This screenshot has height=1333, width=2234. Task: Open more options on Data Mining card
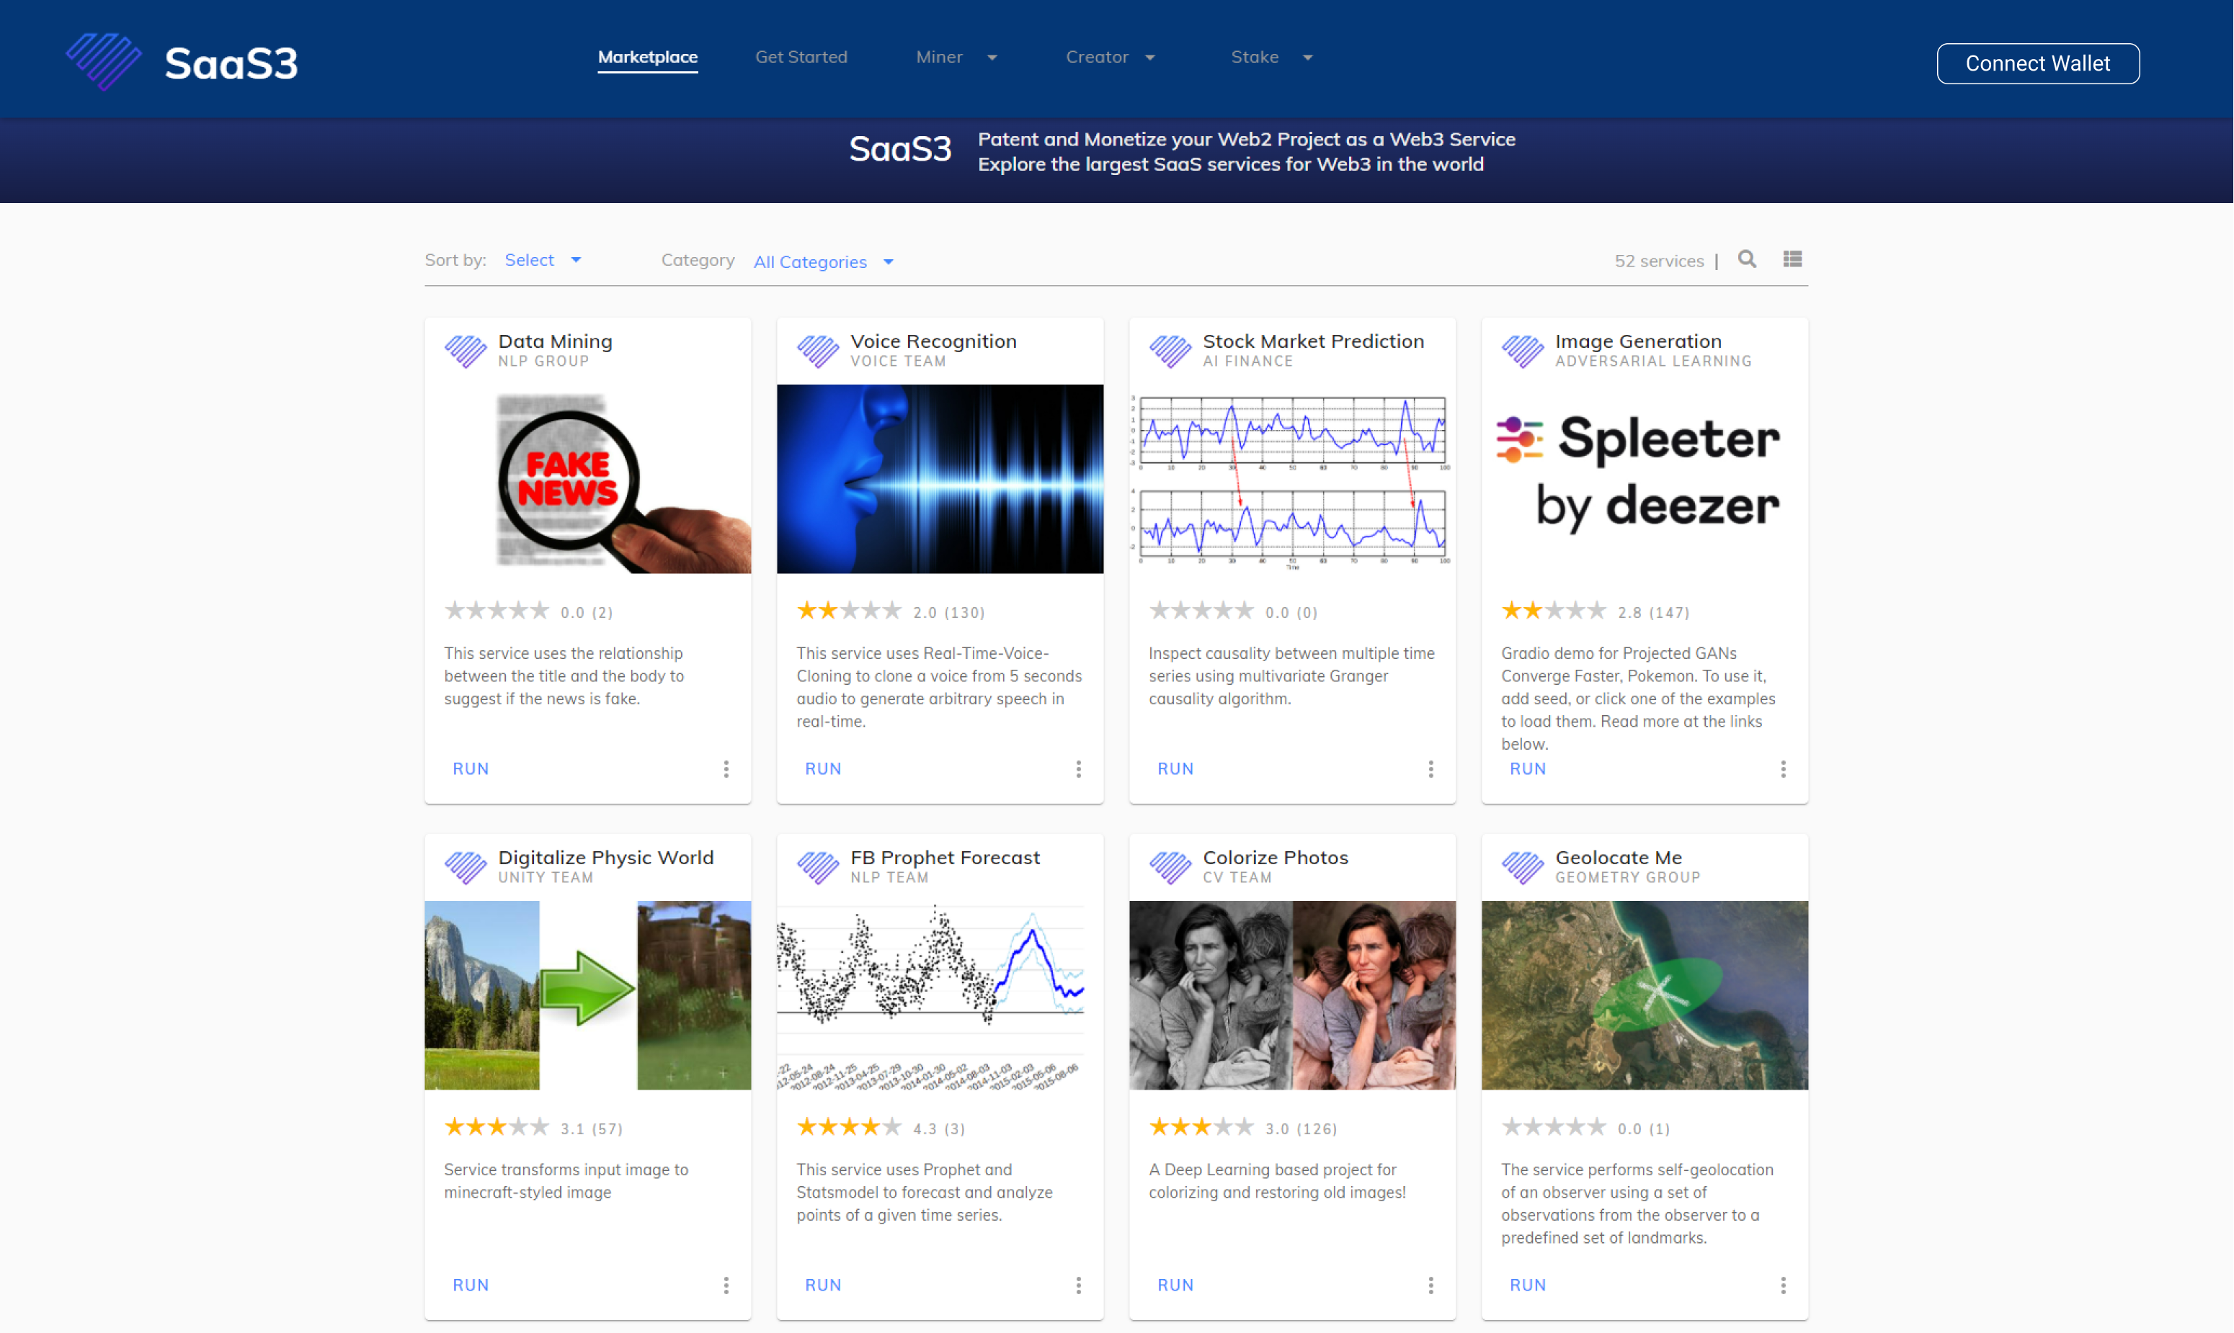point(726,769)
